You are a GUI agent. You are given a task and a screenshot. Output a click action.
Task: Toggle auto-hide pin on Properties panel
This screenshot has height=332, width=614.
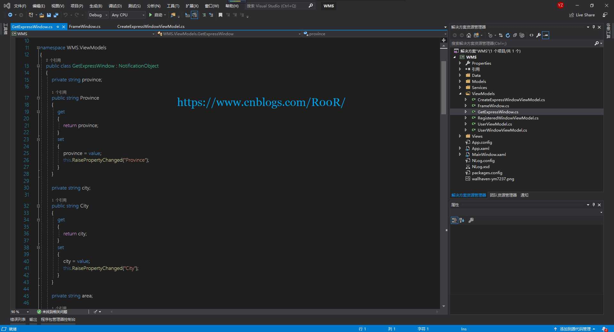click(594, 205)
